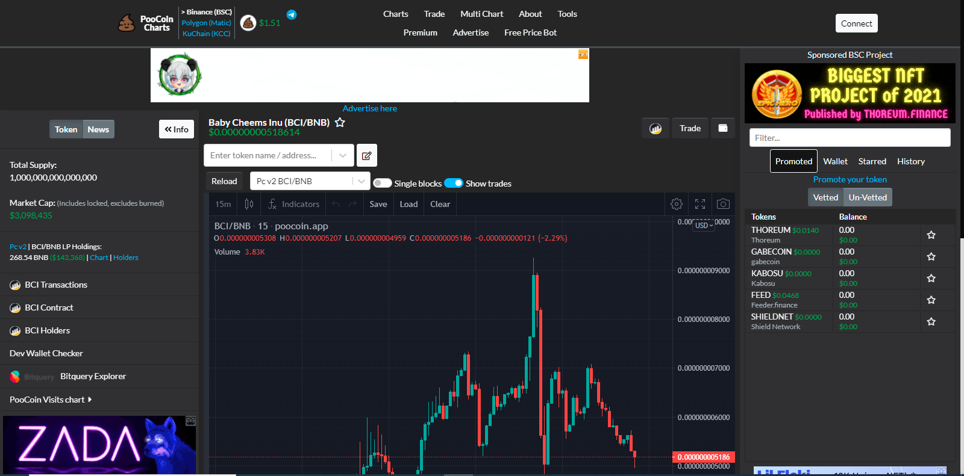Enter fullscreen chart mode

(700, 204)
